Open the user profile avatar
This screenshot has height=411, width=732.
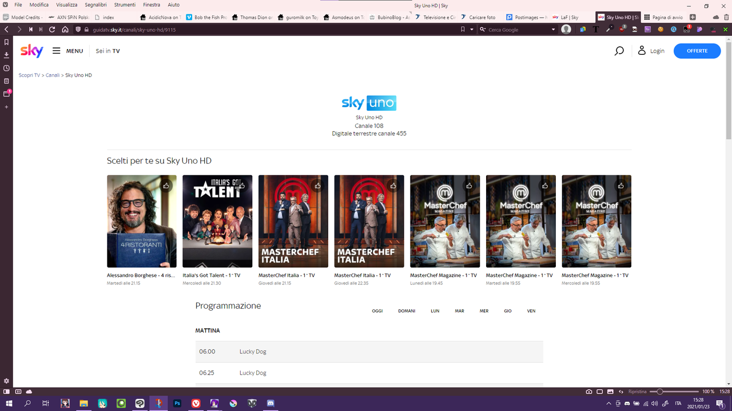tap(566, 29)
